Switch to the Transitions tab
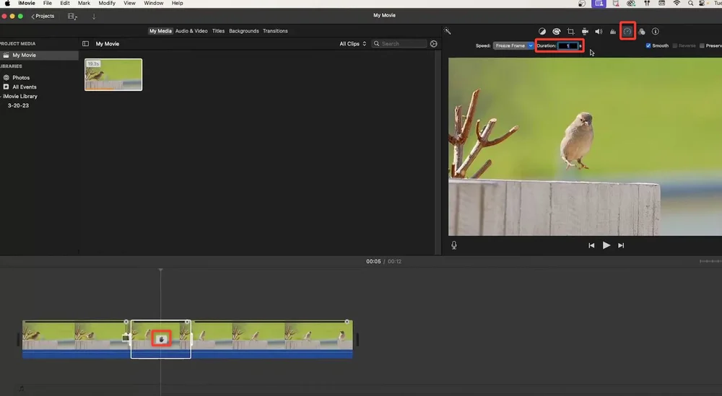722x396 pixels. pyautogui.click(x=275, y=31)
